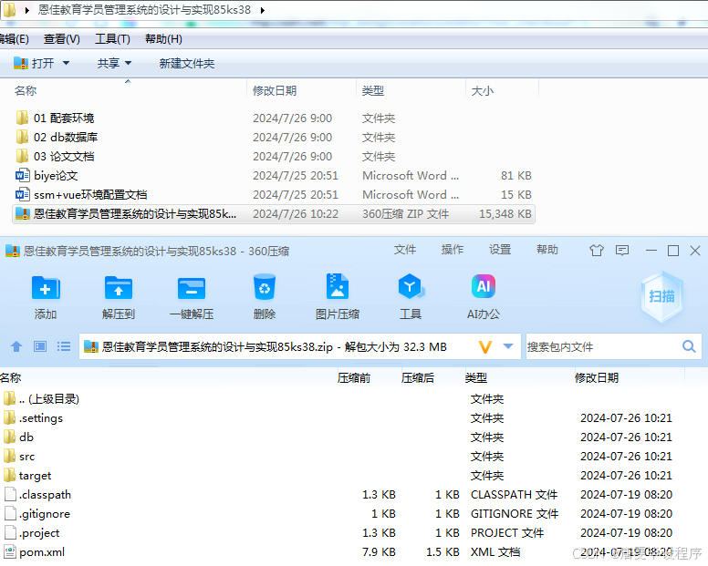Open the feedback message icon in title bar

(x=622, y=251)
